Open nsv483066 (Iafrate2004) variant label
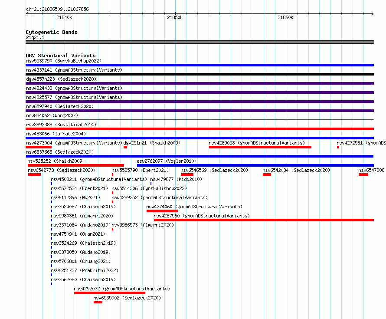Image resolution: width=386 pixels, height=319 pixels. (x=56, y=134)
